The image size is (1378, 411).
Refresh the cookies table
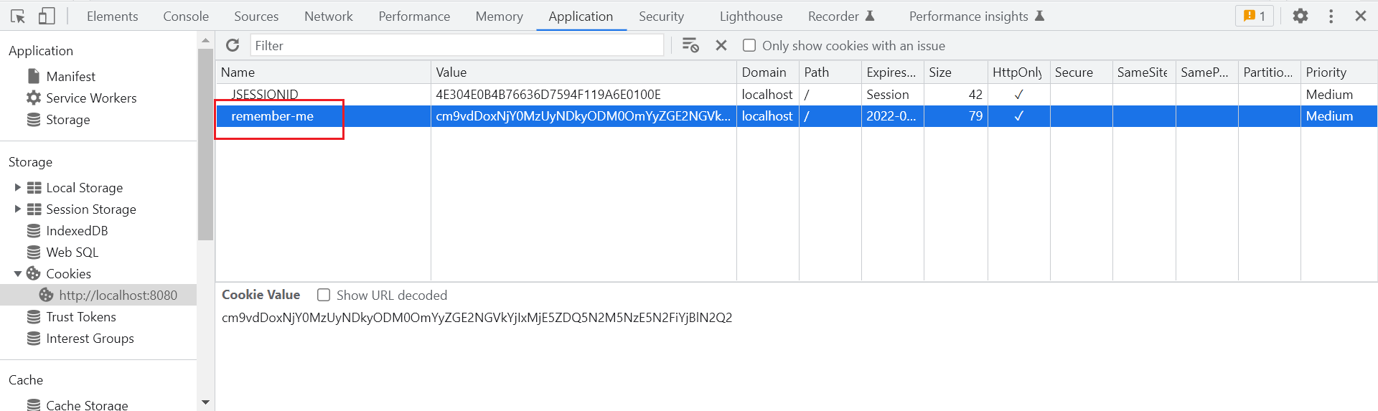click(x=233, y=46)
